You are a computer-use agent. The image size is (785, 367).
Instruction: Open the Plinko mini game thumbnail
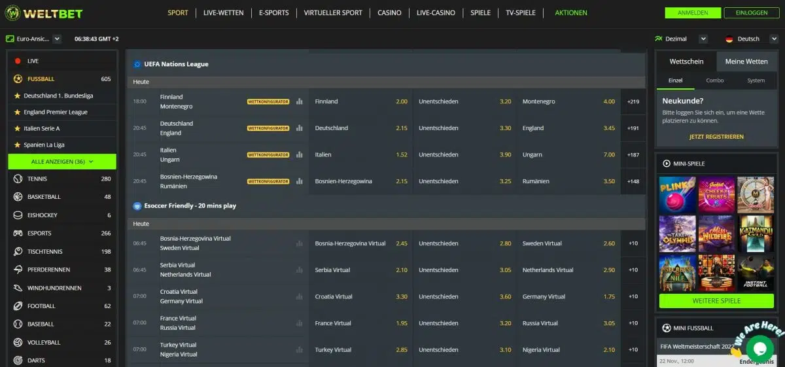click(x=677, y=194)
